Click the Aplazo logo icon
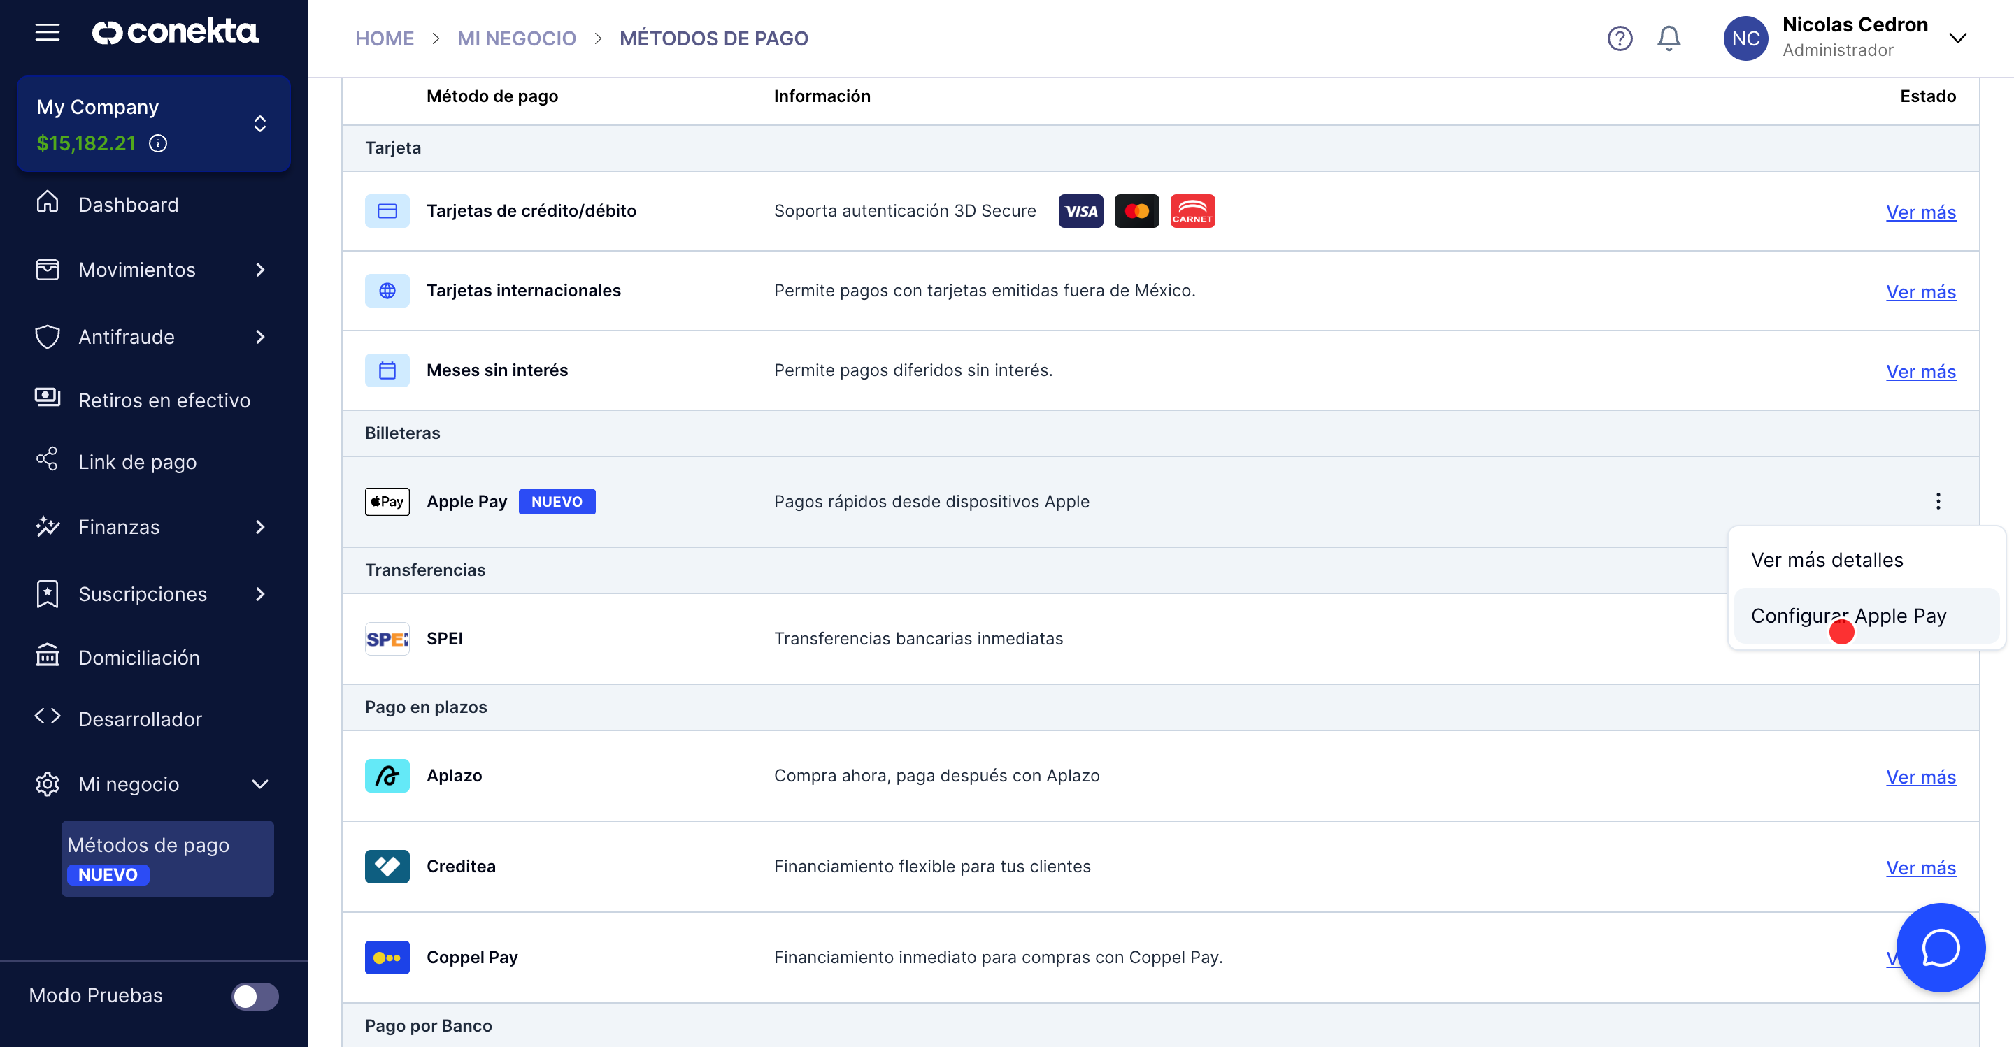The height and width of the screenshot is (1047, 2014). coord(387,775)
